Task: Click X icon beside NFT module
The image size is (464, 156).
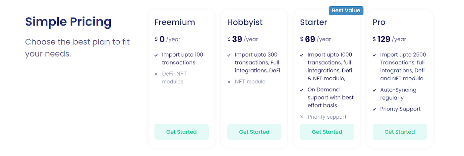Action: click(x=229, y=82)
